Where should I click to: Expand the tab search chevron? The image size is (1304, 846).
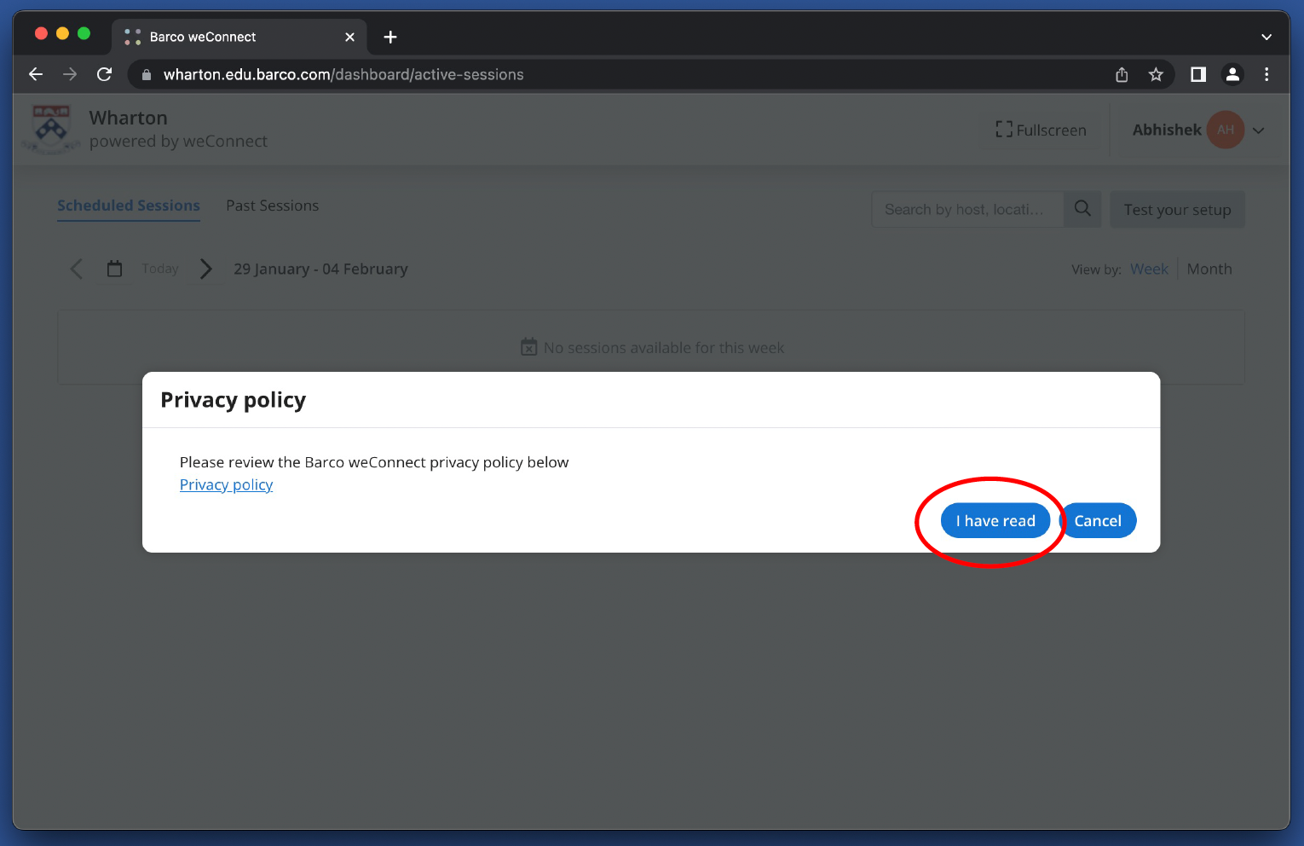click(1266, 37)
